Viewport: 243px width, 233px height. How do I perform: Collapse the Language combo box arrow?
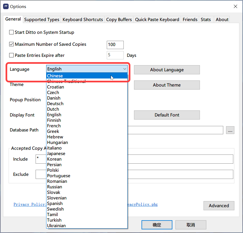[125, 69]
